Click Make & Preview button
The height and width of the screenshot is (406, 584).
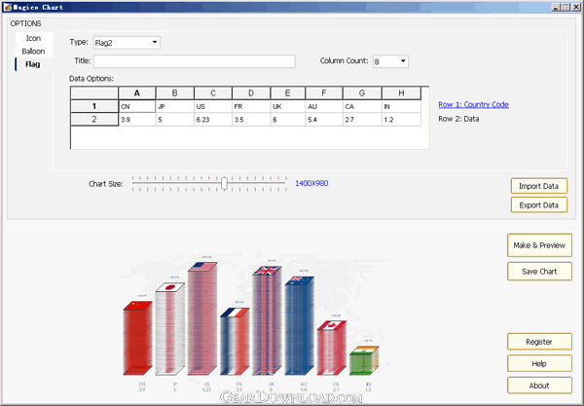click(x=539, y=245)
